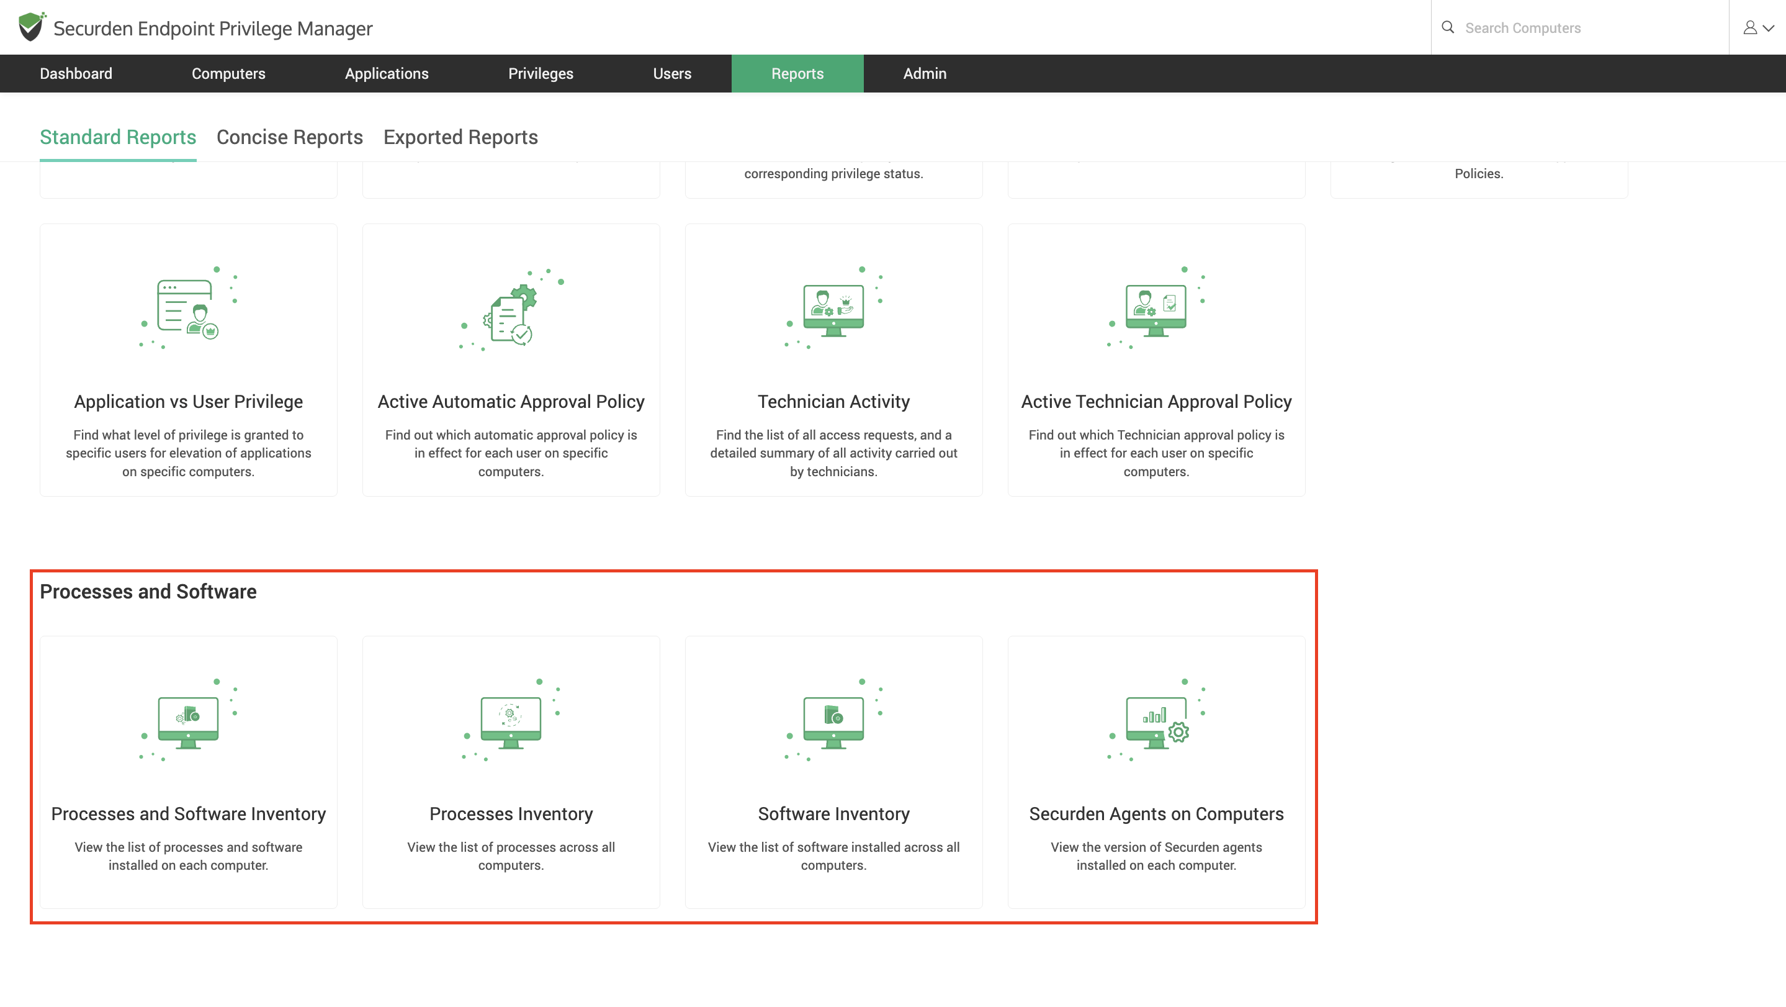The image size is (1786, 1007).
Task: Click the Application vs User Privilege icon
Action: click(188, 308)
